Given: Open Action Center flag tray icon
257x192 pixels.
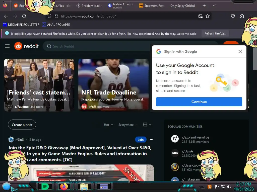Looking at the screenshot, I should (x=217, y=186).
